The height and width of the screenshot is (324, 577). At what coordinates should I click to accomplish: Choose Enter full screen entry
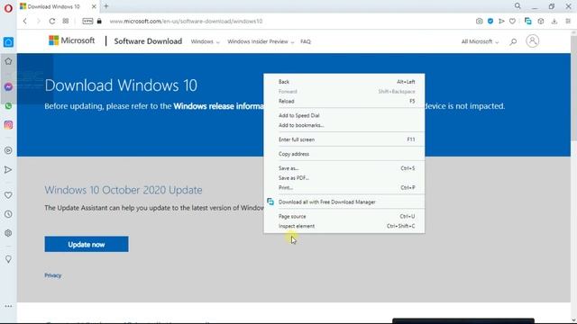344,139
